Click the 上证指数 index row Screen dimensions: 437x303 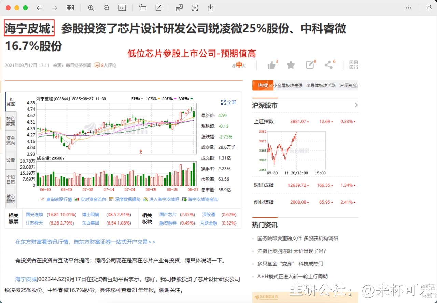click(x=305, y=121)
